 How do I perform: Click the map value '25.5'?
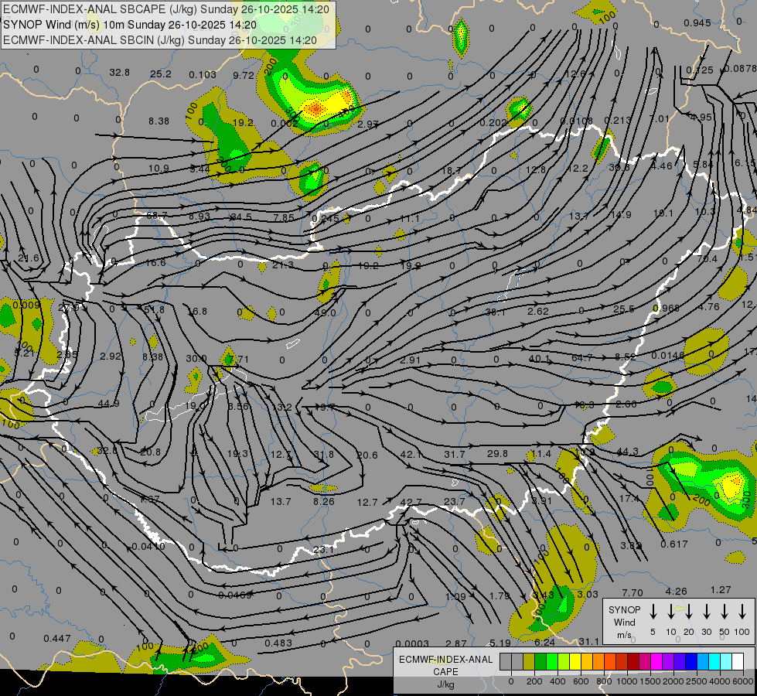coord(624,309)
